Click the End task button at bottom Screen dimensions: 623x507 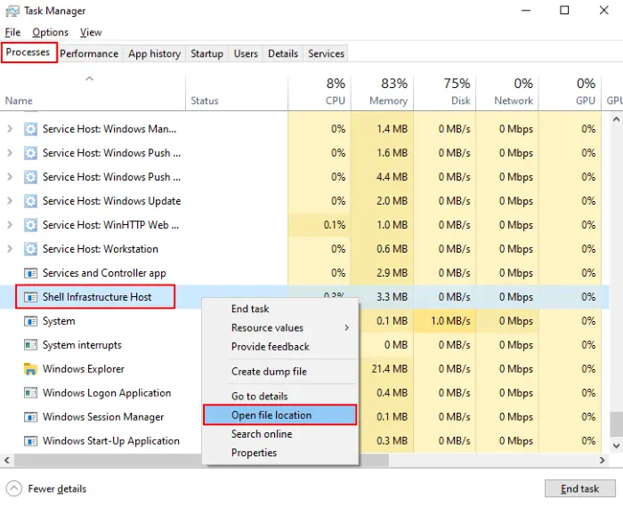coord(579,488)
